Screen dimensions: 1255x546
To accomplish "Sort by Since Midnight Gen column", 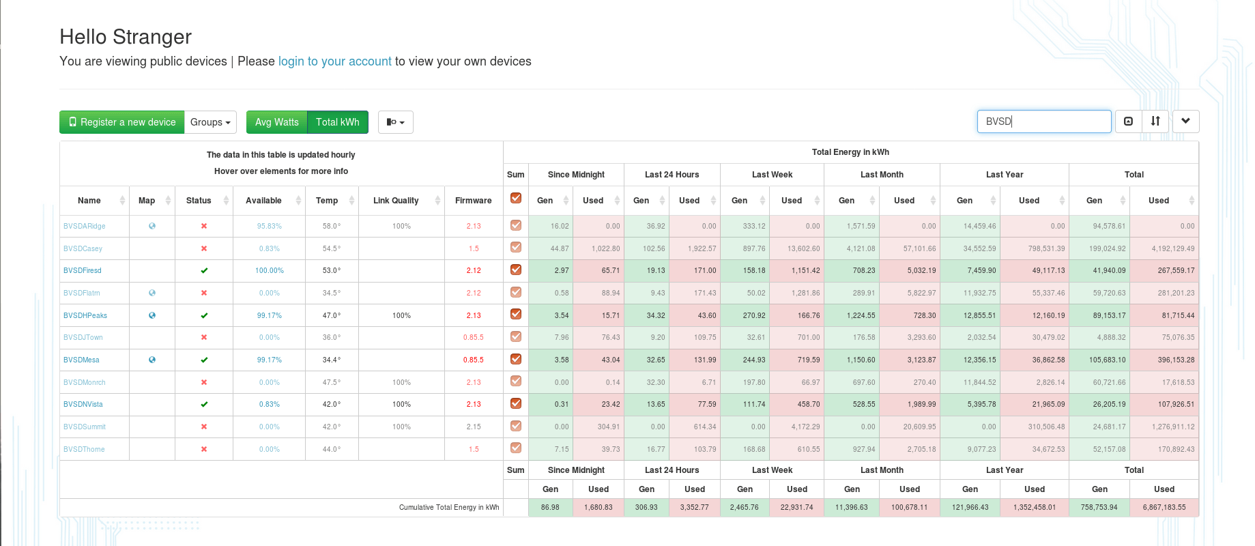I will coord(550,201).
